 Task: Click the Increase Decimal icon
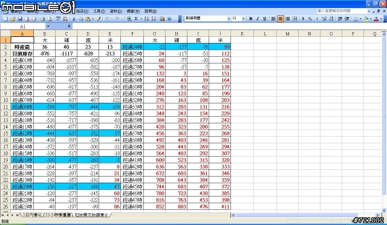coord(324,19)
